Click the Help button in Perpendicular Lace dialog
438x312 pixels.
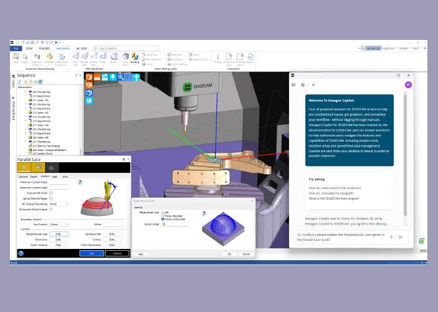[141, 254]
